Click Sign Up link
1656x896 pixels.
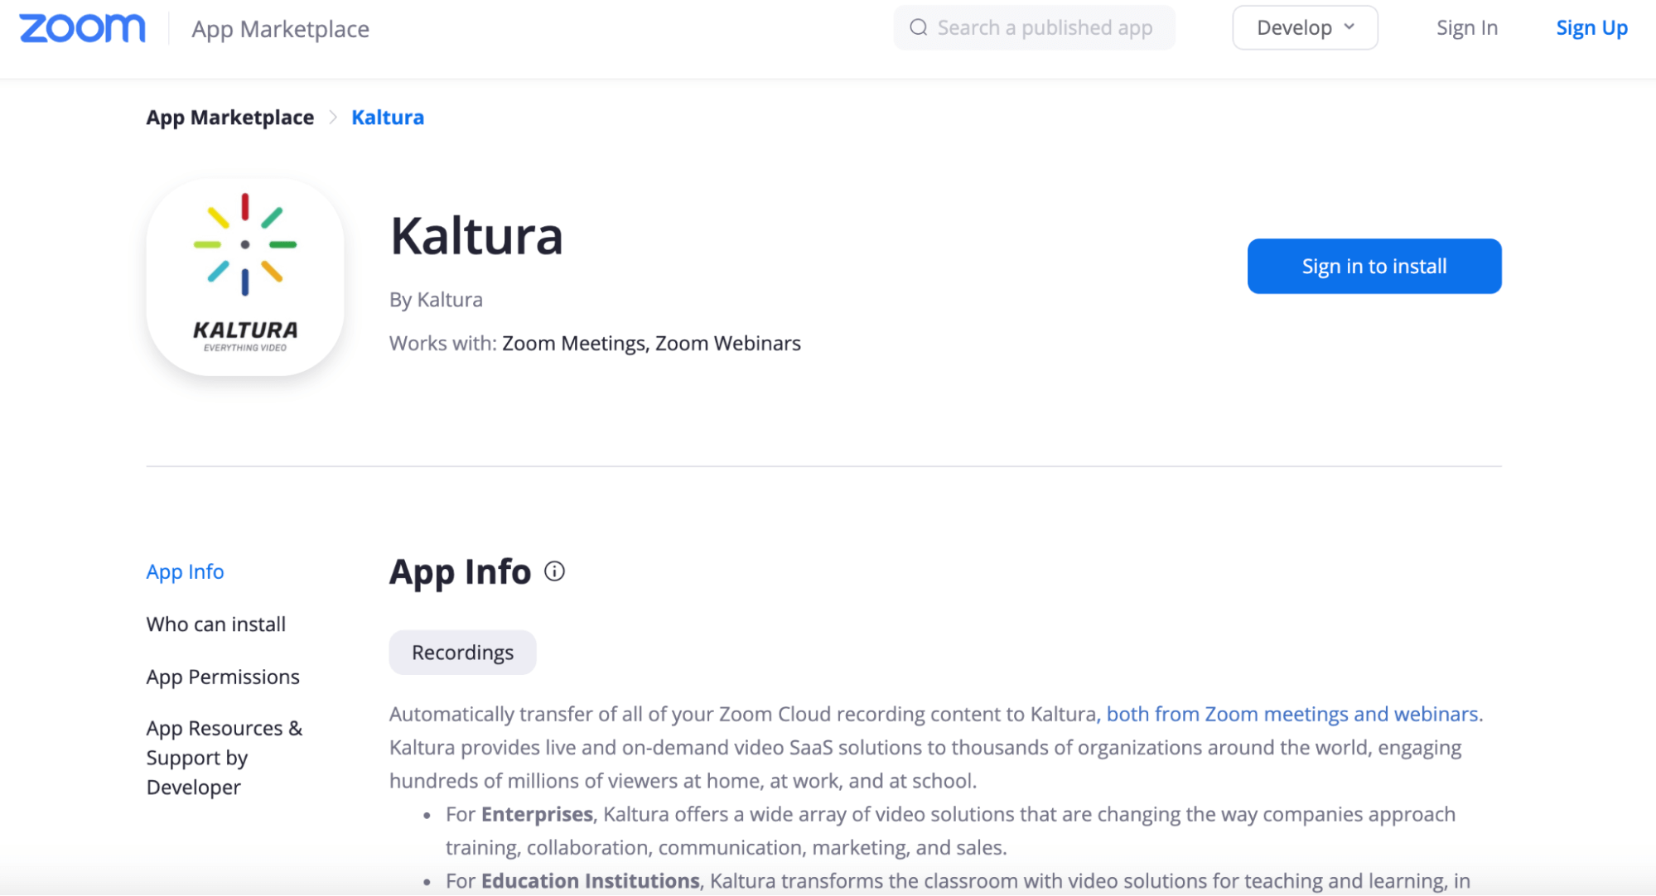coord(1591,28)
